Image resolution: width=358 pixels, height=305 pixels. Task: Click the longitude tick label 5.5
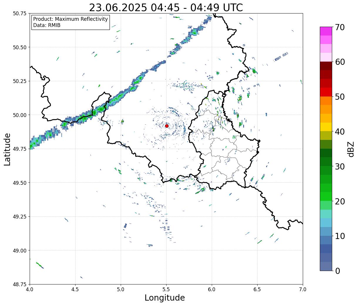point(166,289)
